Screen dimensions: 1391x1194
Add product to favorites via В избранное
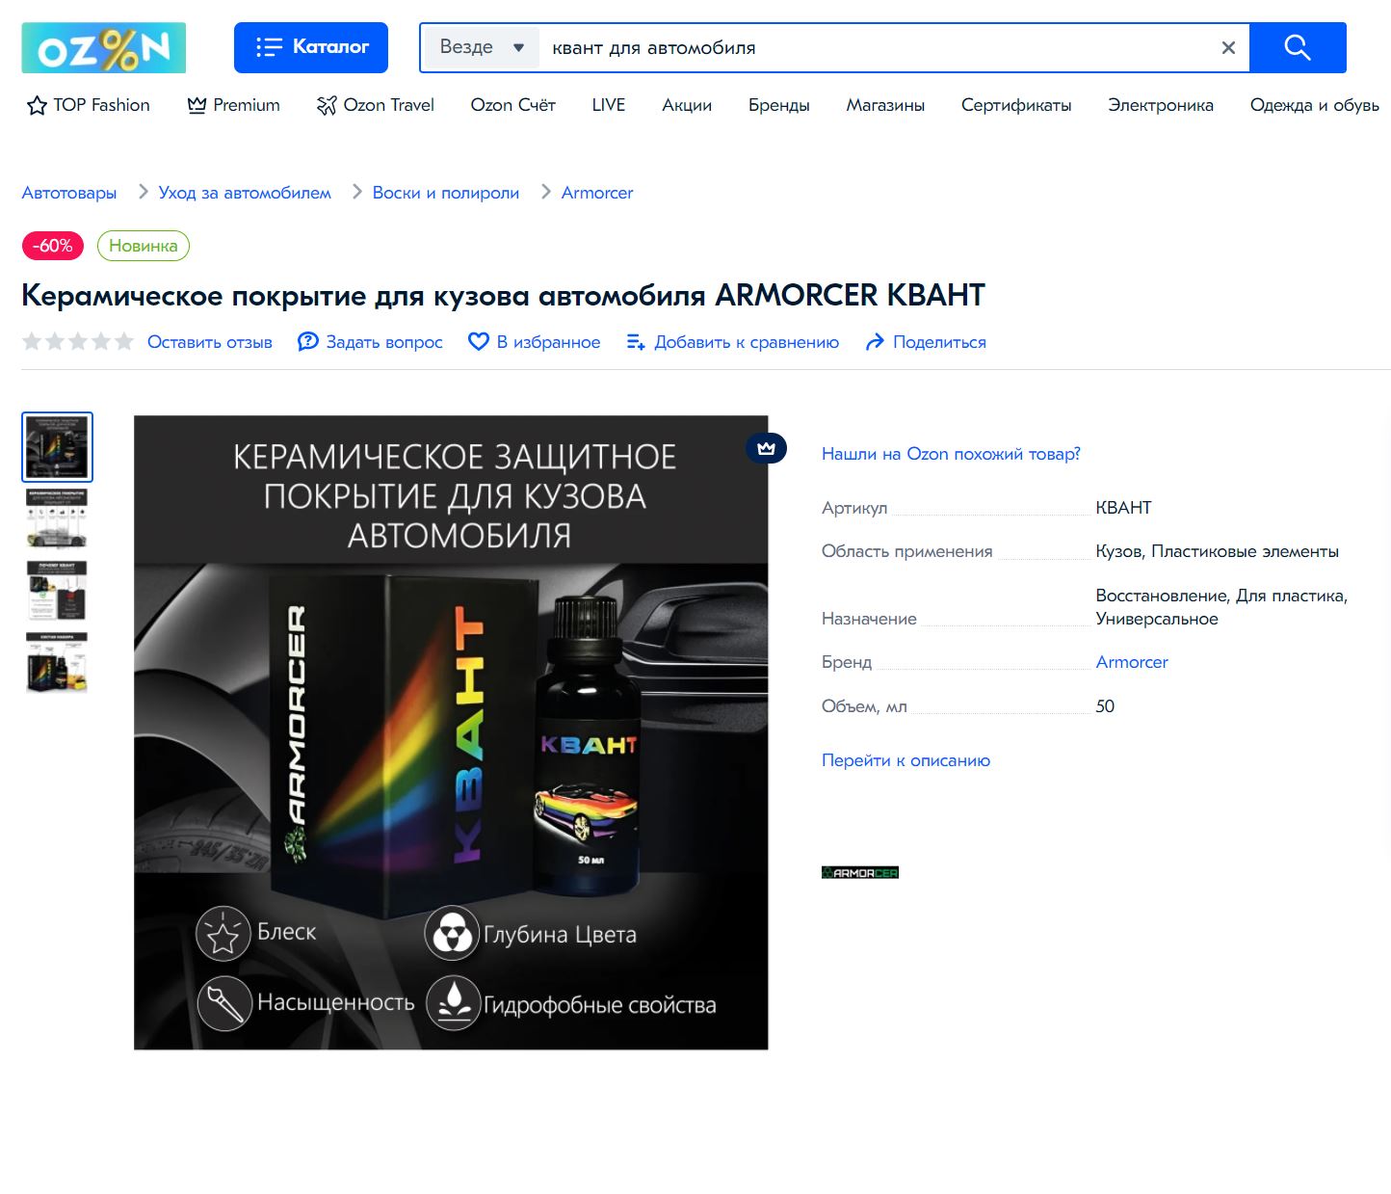(535, 342)
